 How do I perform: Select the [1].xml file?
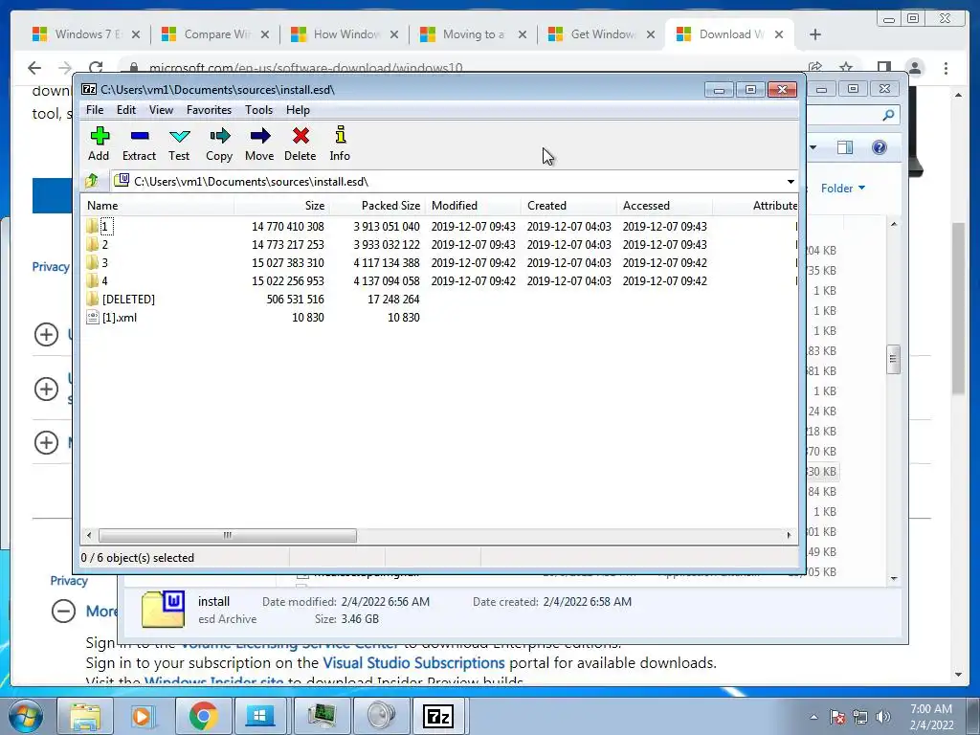click(112, 317)
